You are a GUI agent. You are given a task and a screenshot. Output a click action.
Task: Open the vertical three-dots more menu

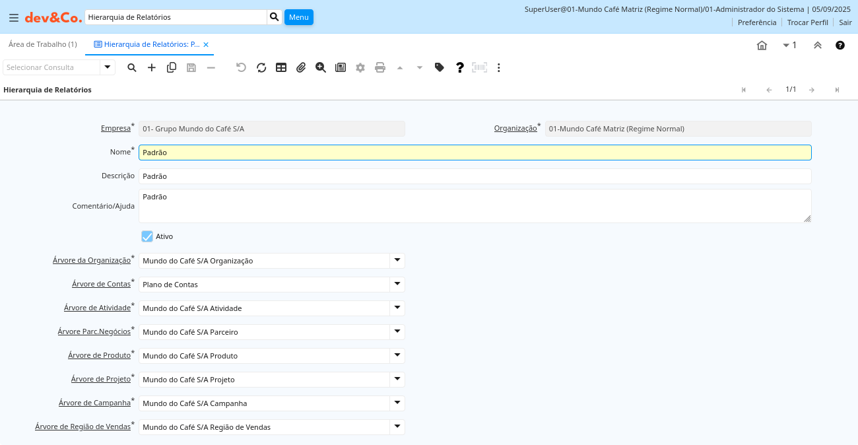[x=499, y=67]
